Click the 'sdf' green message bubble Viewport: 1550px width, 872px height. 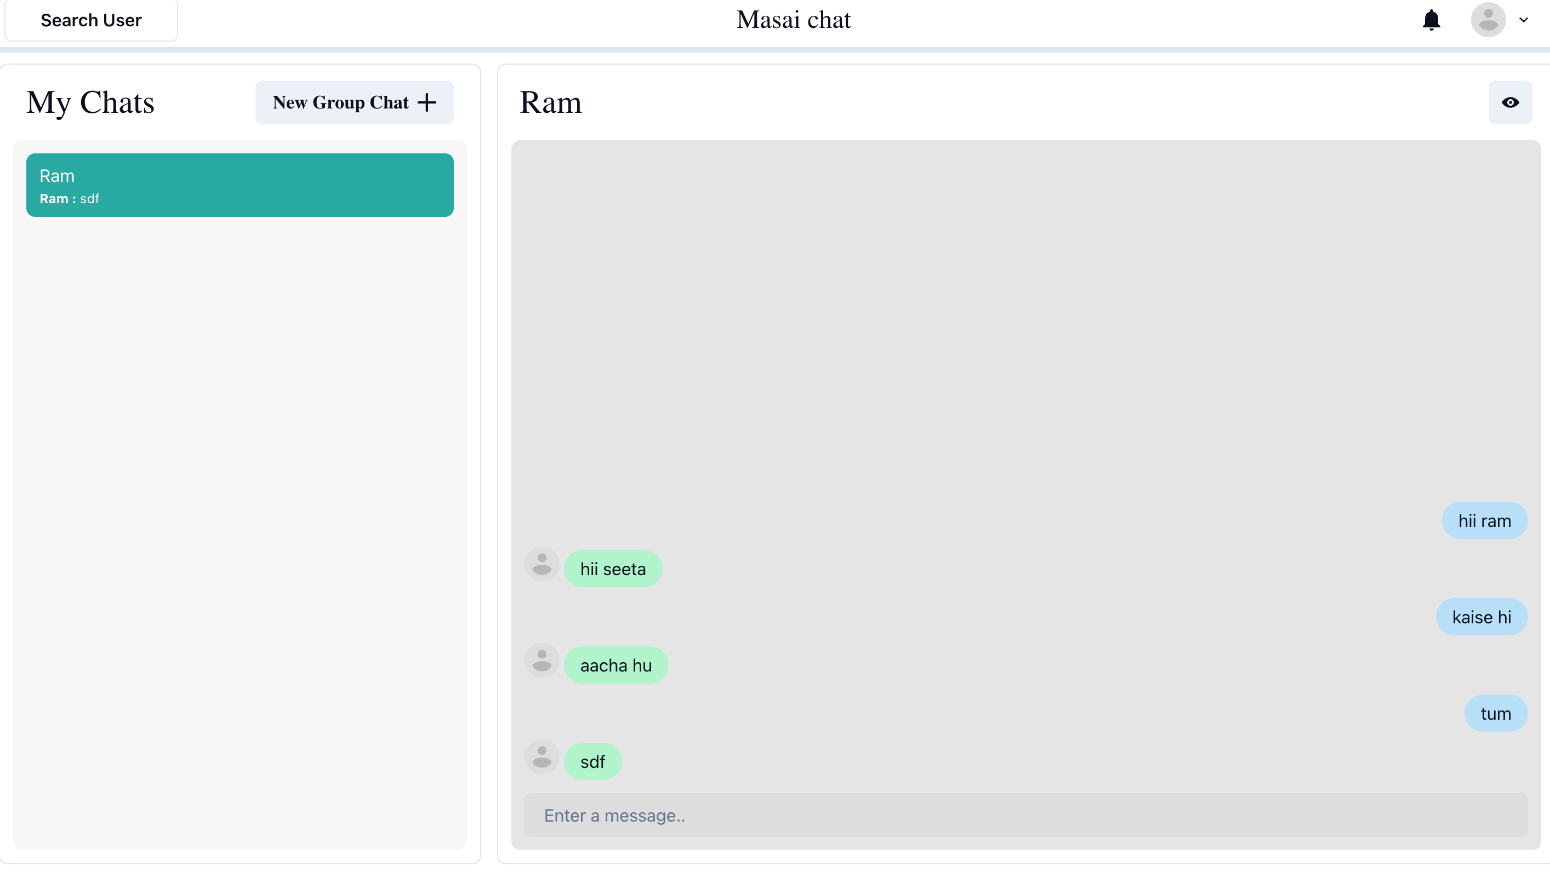[592, 761]
